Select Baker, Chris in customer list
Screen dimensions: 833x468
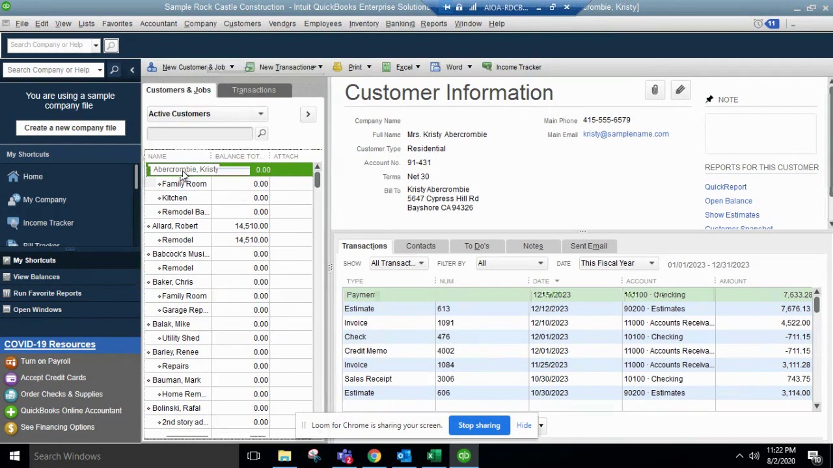172,282
